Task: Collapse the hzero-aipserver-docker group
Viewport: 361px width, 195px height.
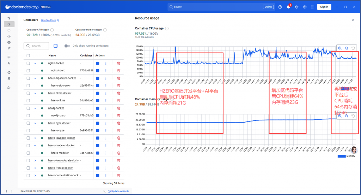Action: pyautogui.click(x=35, y=78)
